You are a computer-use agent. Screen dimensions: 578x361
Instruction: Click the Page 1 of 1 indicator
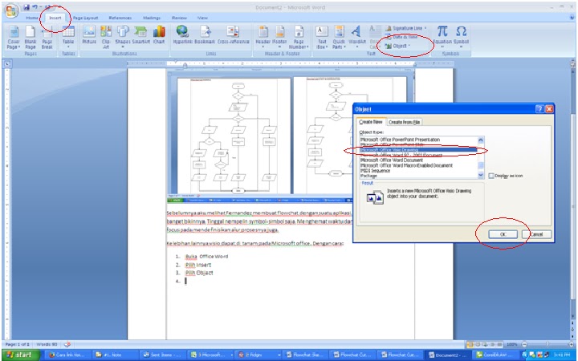(x=18, y=344)
